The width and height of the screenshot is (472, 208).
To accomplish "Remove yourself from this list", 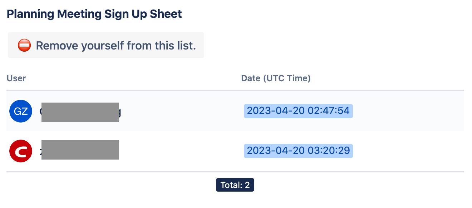I will point(106,45).
